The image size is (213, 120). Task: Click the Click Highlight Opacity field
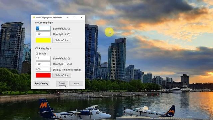tap(43, 64)
